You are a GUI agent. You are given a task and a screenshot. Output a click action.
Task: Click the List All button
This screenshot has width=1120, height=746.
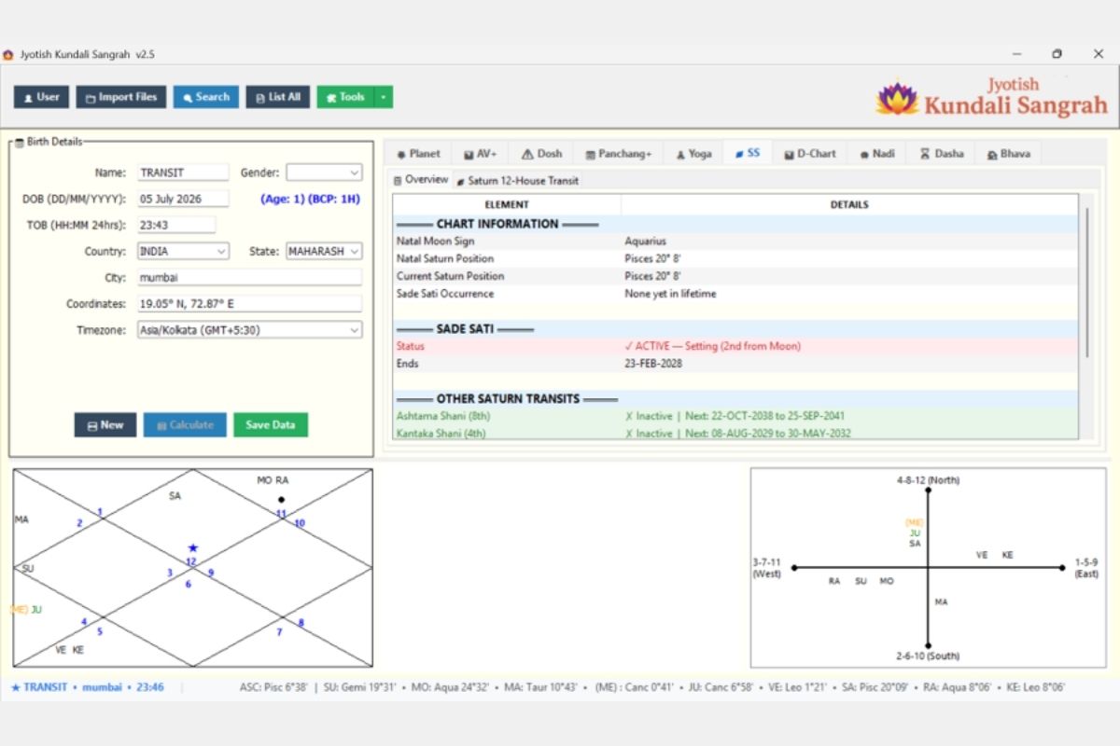278,97
